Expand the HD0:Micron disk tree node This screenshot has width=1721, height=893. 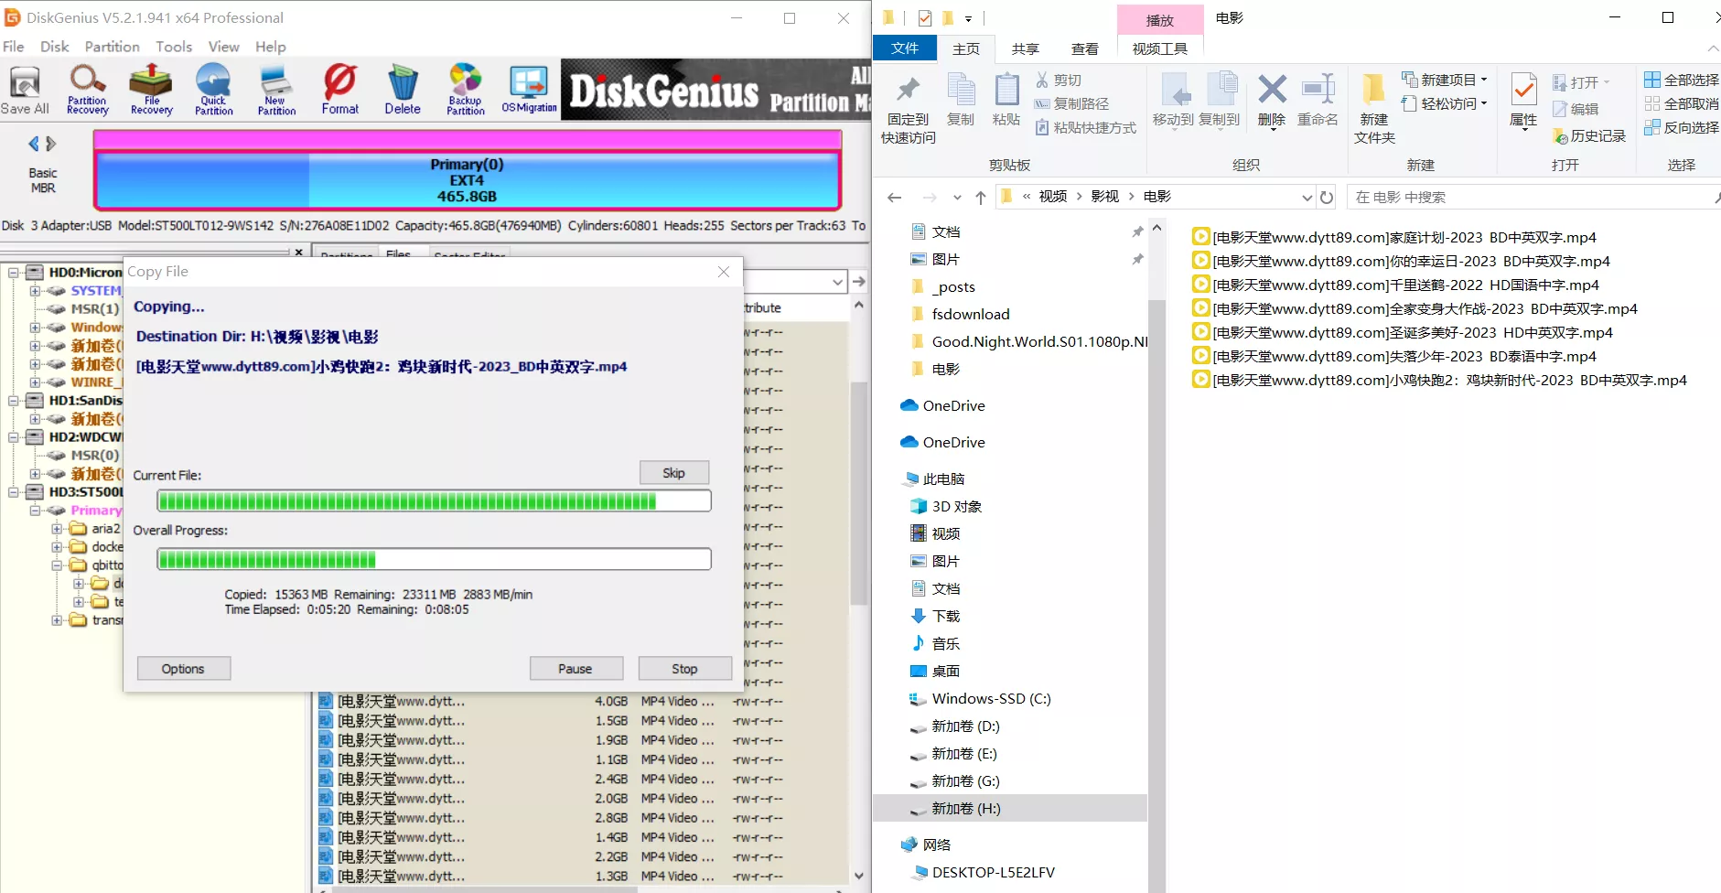[x=14, y=273]
